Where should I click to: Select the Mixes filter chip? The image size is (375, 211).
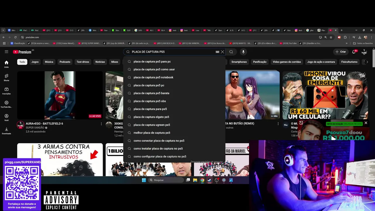point(115,62)
